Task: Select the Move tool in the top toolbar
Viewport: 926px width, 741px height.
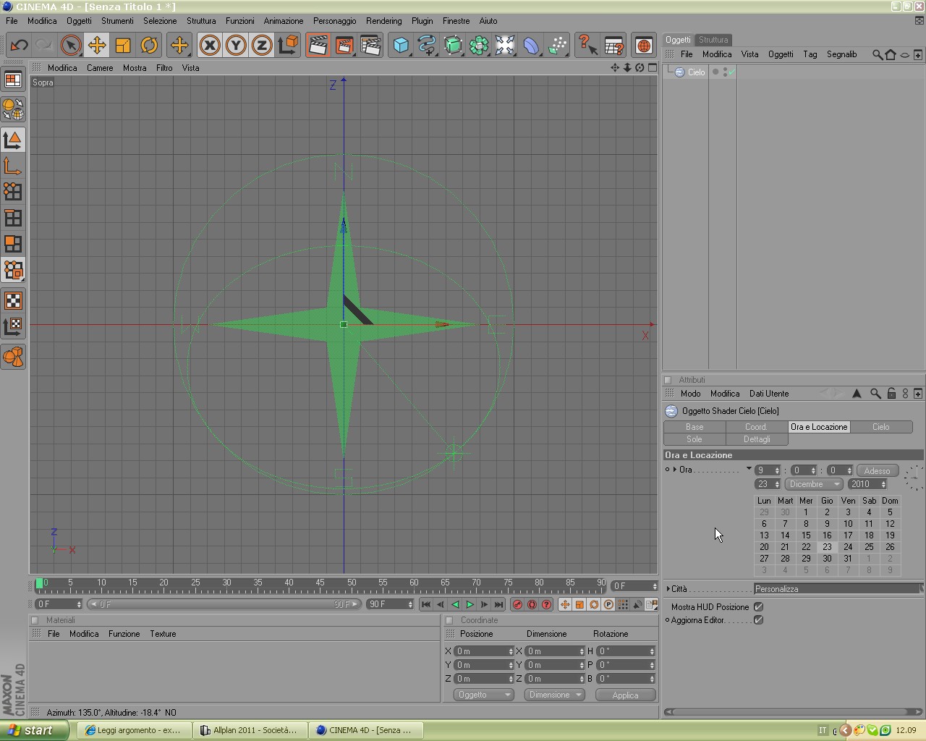Action: click(x=96, y=46)
